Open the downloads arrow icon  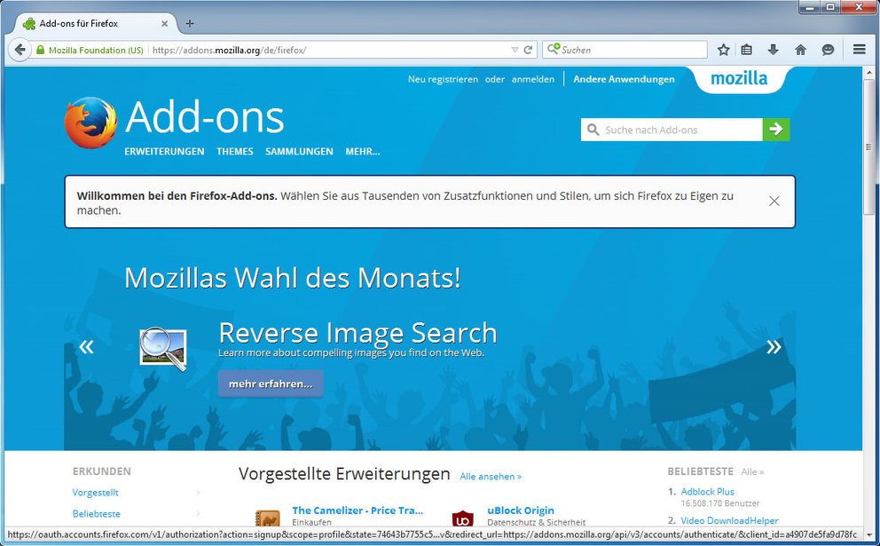coord(774,50)
